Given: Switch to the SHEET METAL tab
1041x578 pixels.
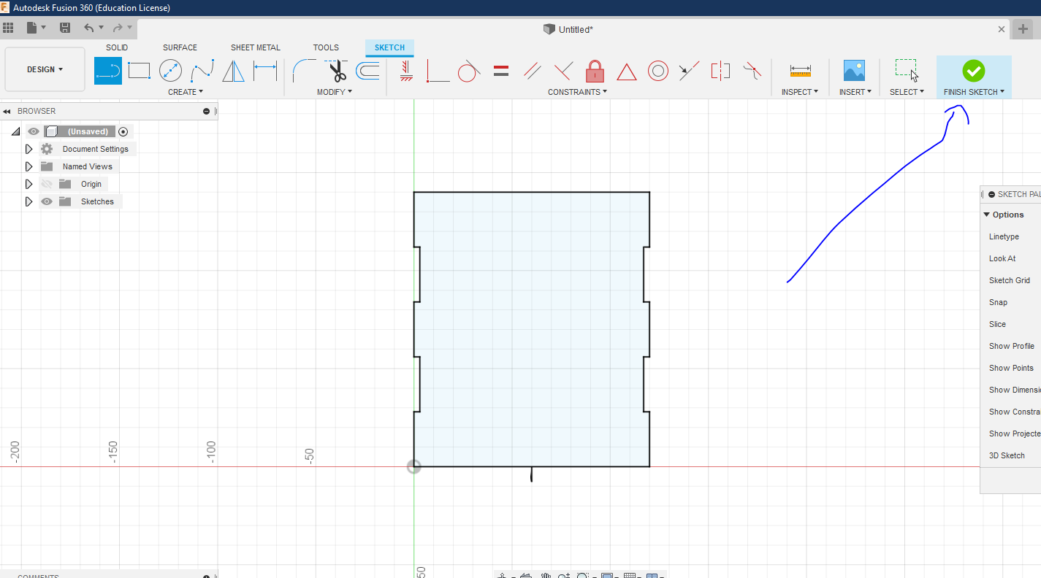Looking at the screenshot, I should 256,47.
